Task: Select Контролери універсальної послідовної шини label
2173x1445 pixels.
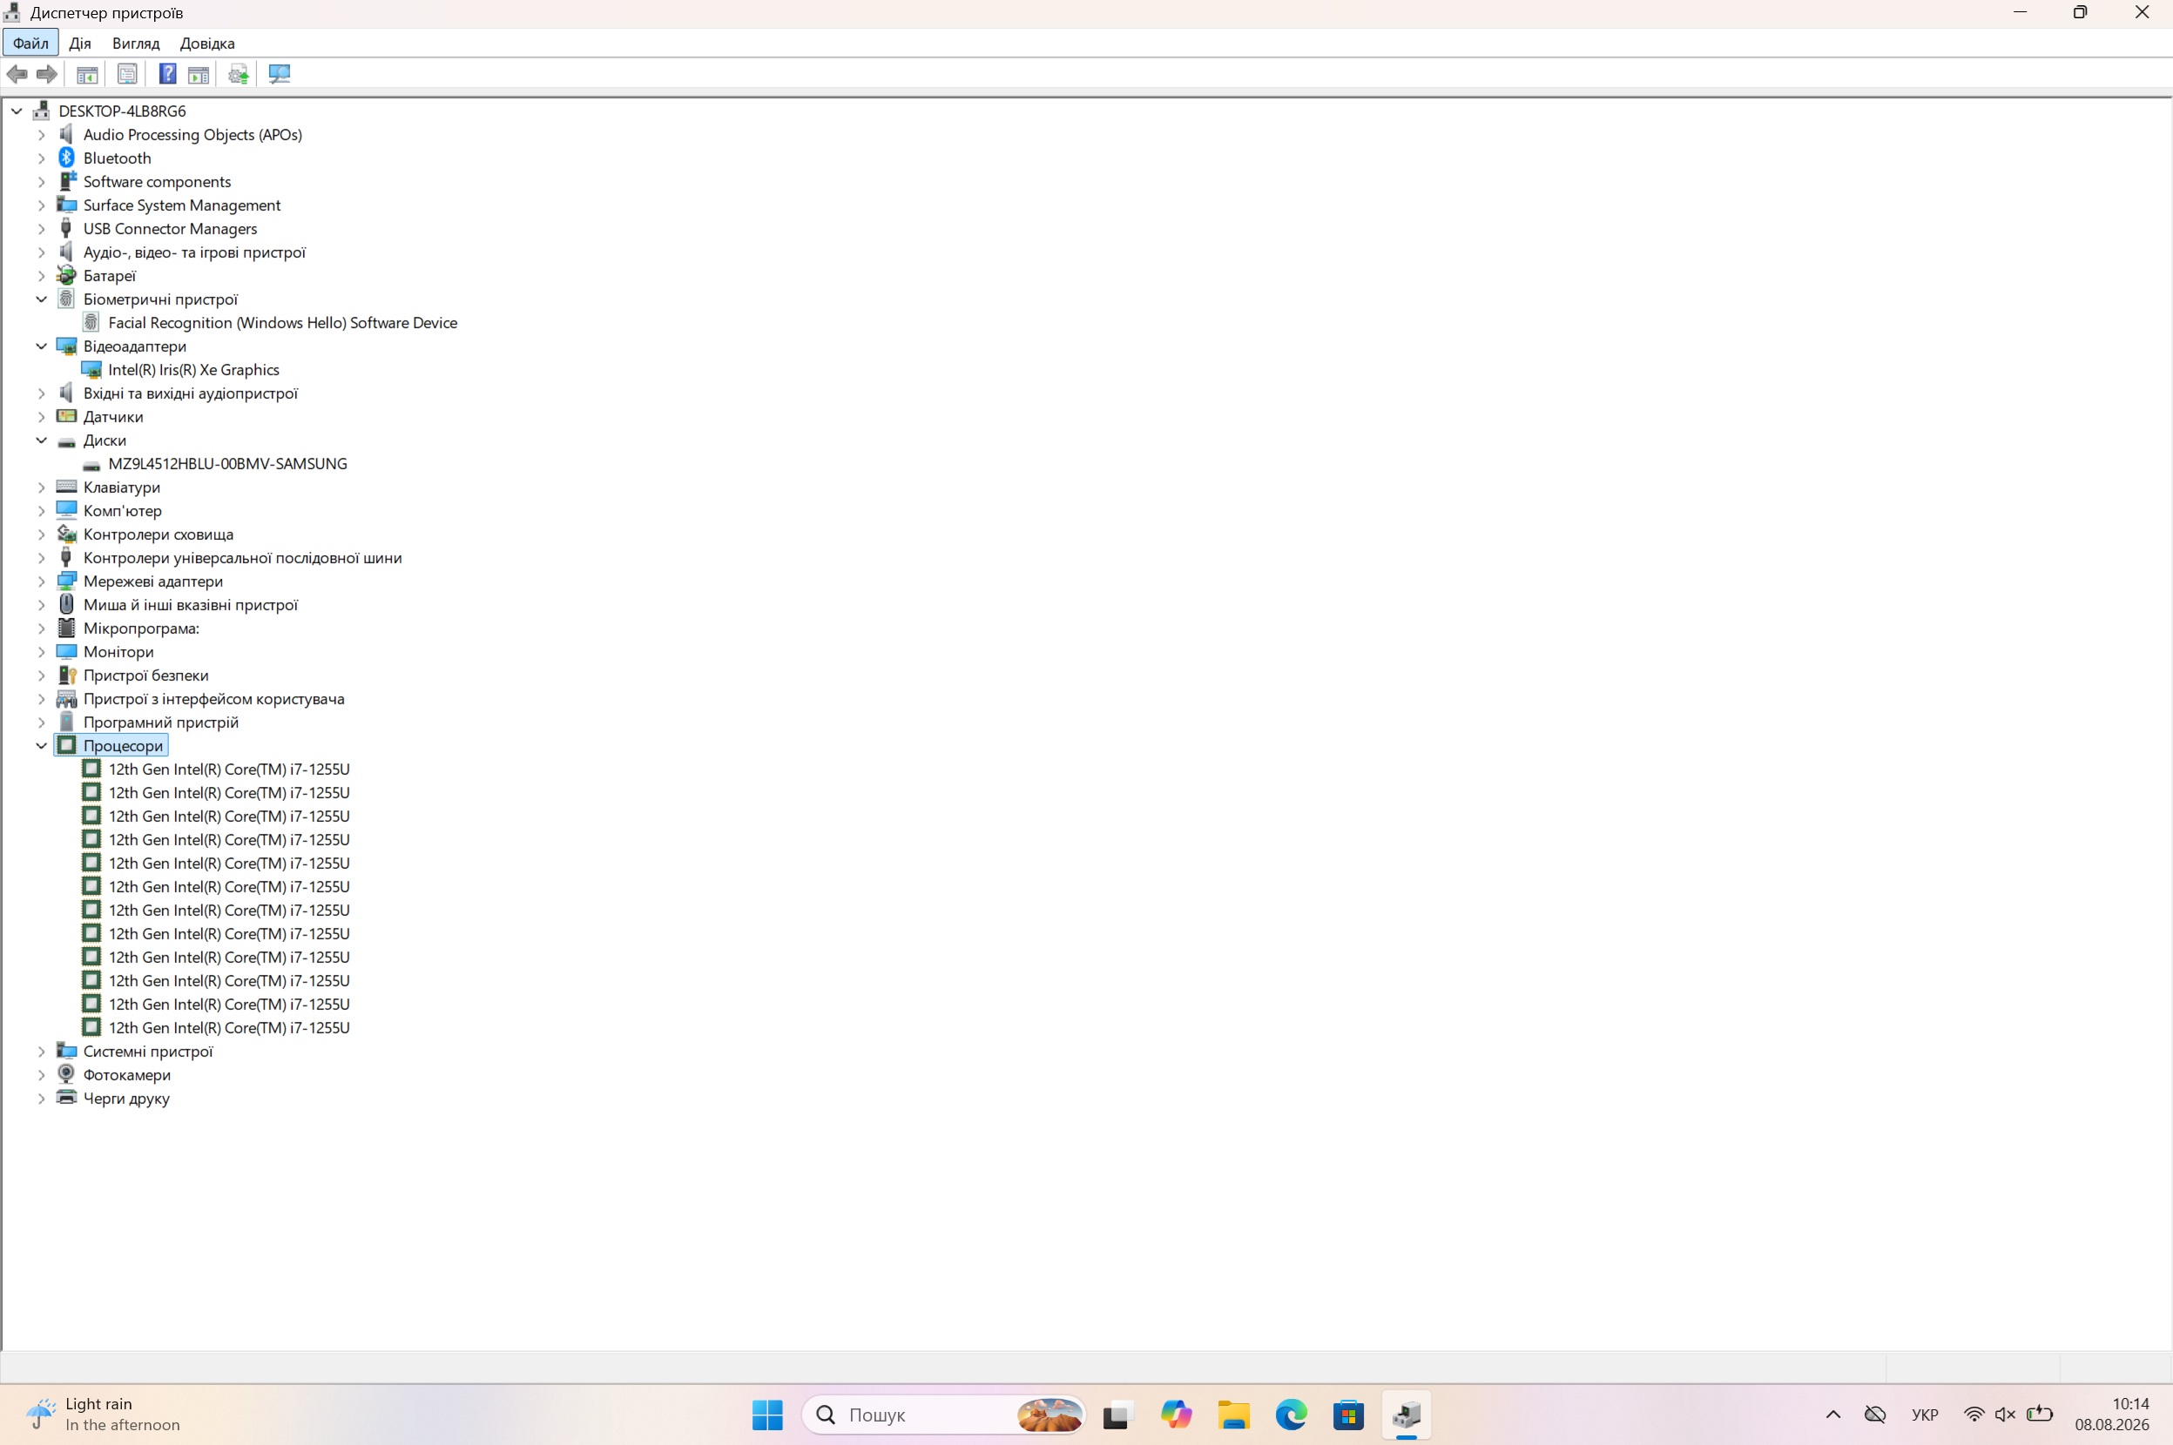Action: (242, 557)
